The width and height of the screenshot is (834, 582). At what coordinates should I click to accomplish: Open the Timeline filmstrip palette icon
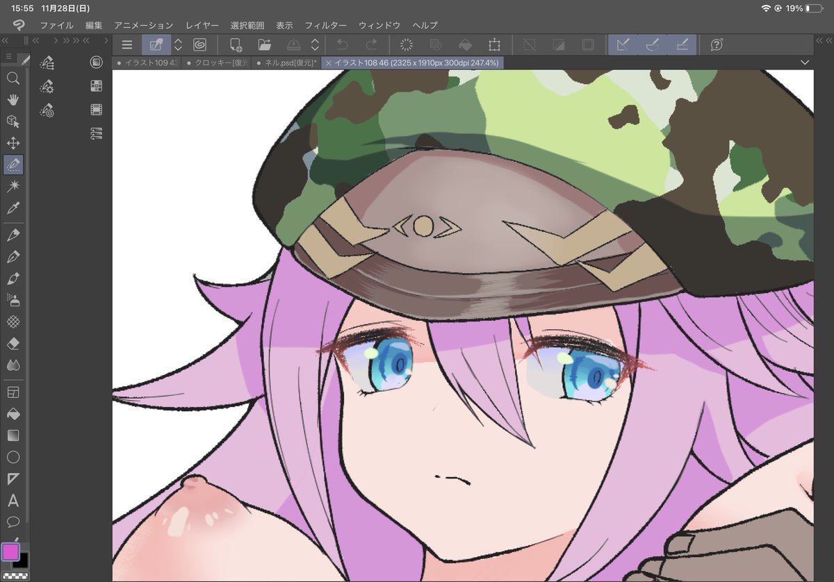click(97, 110)
